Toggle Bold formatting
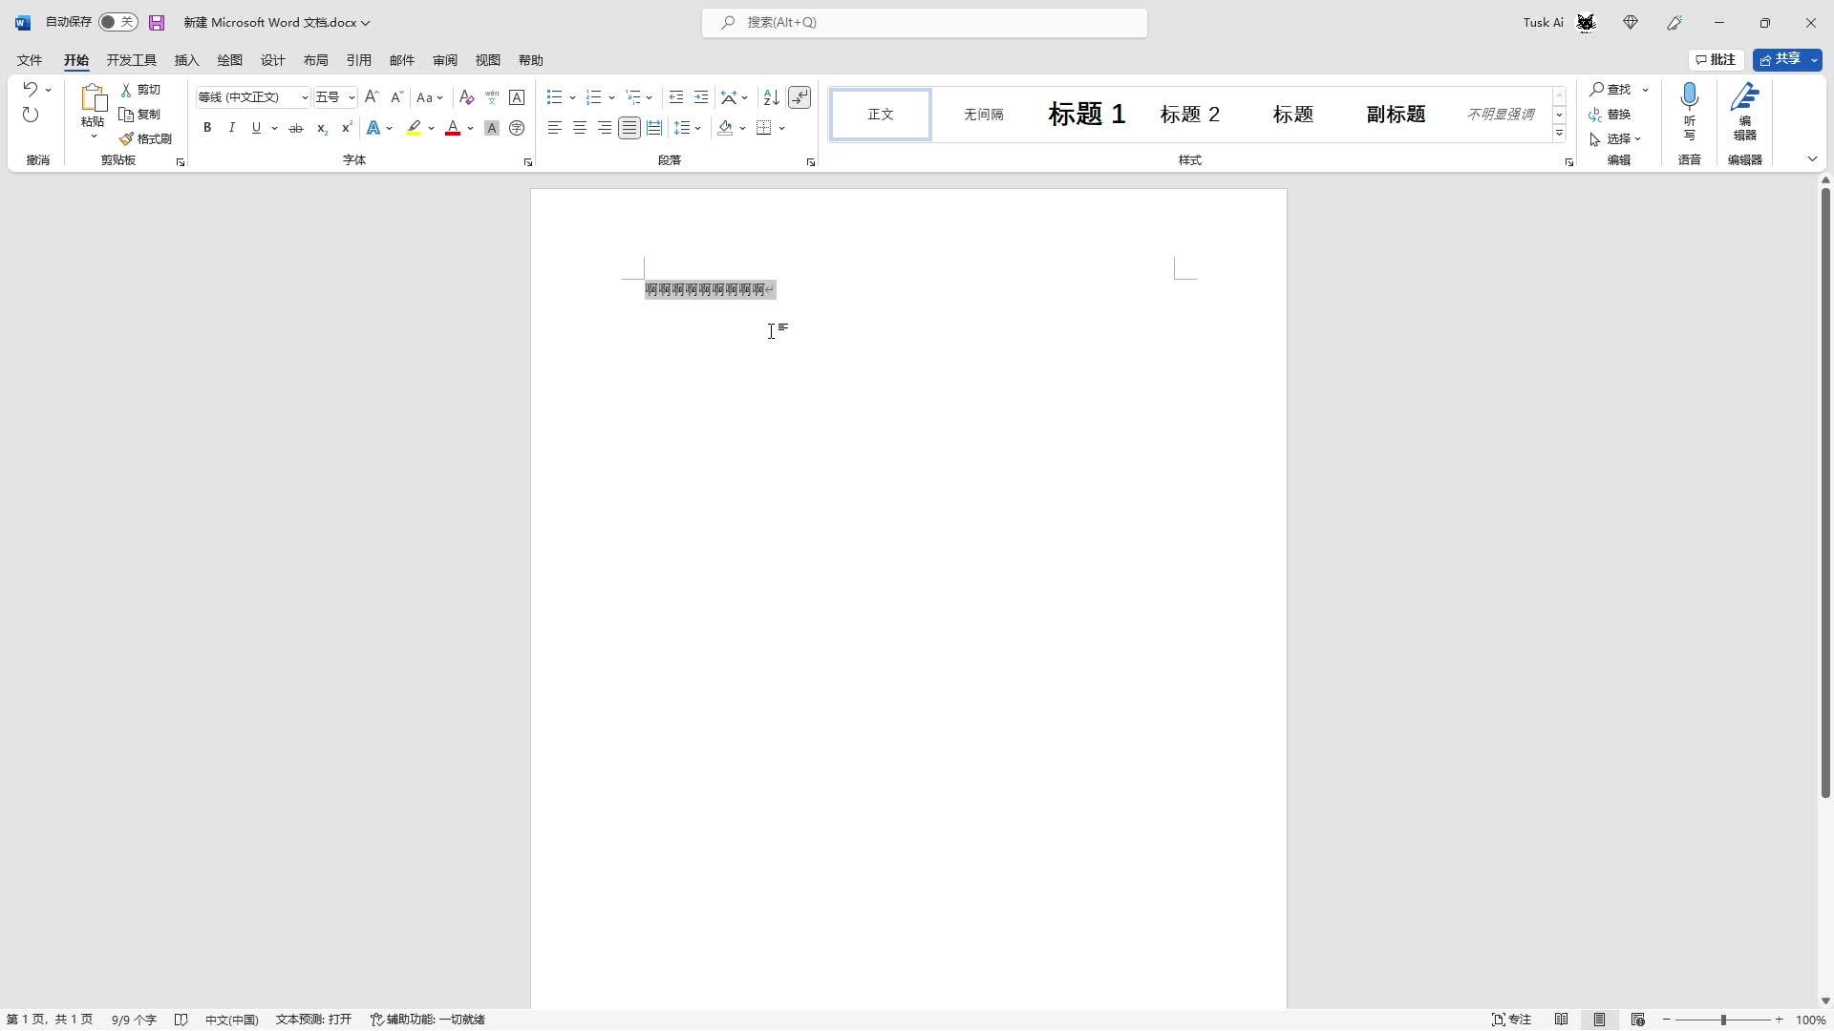1834x1031 pixels. point(207,128)
